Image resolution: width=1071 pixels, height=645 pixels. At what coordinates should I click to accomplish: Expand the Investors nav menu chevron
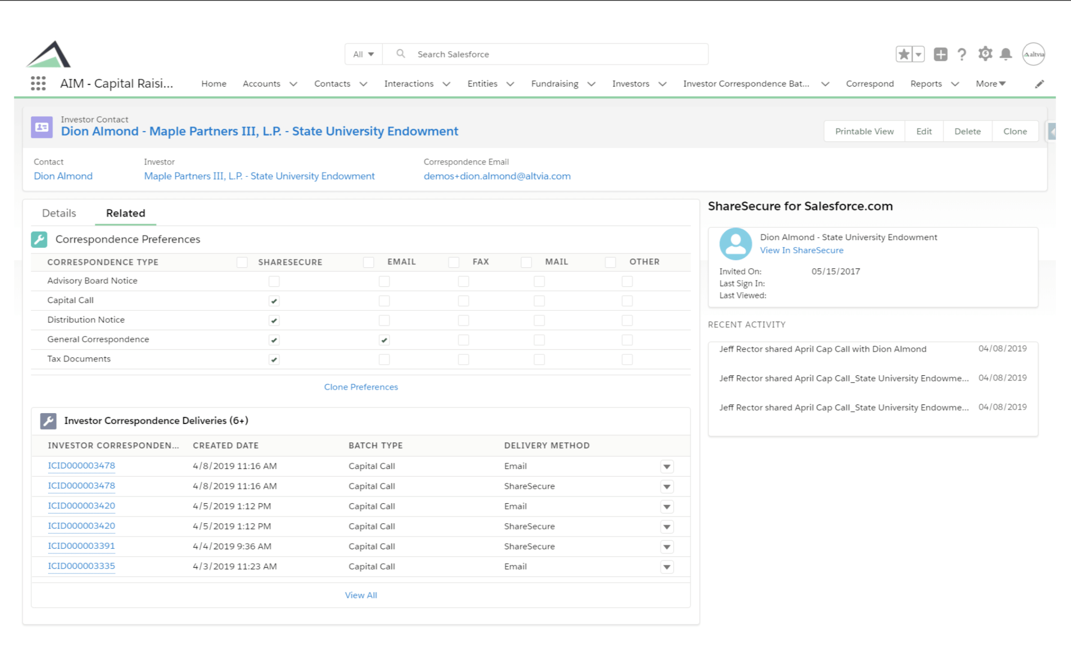tap(662, 84)
